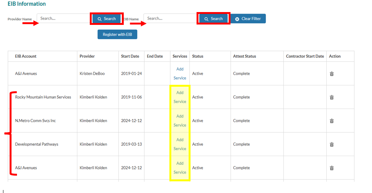The width and height of the screenshot is (372, 193).
Task: Add Service for Kimberli Kolden's A&I Avenues
Action: [x=180, y=168]
